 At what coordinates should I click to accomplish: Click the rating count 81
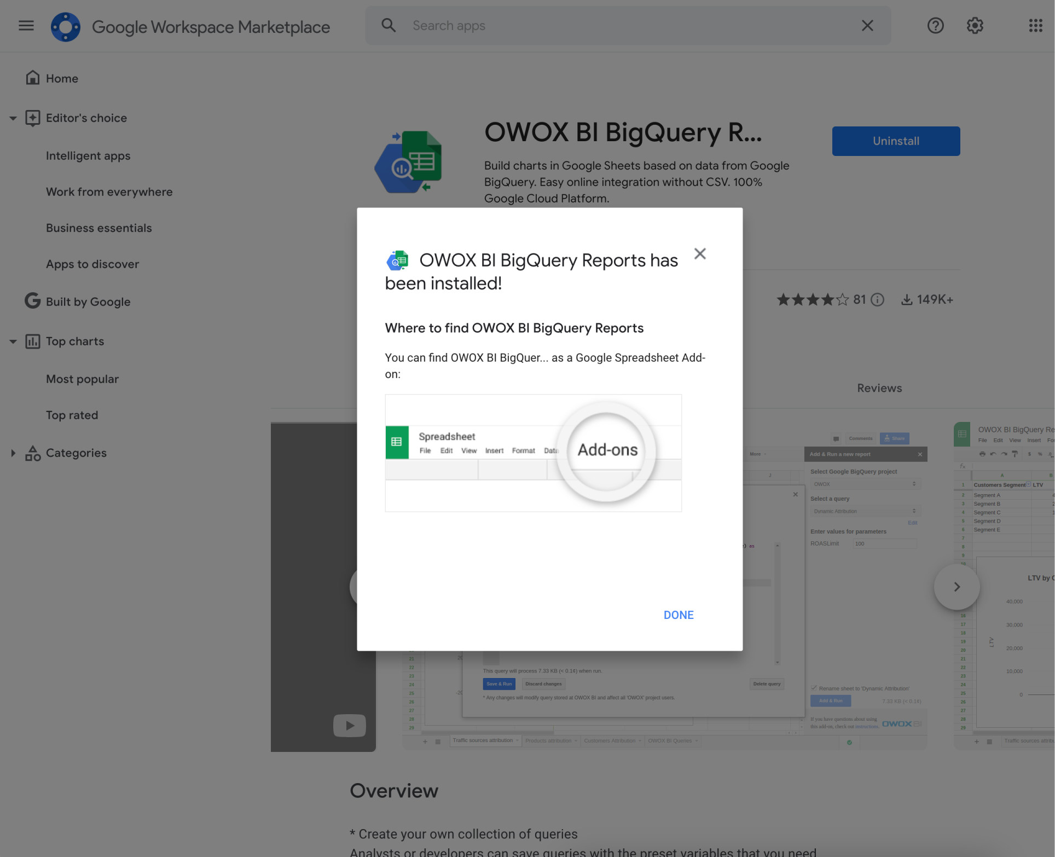coord(859,299)
